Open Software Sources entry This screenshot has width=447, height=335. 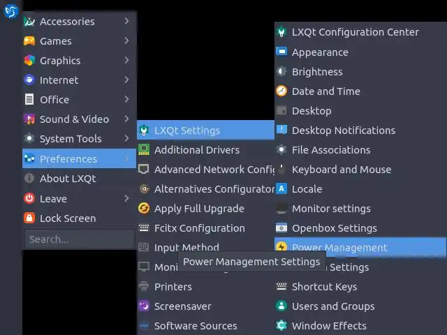pyautogui.click(x=205, y=326)
